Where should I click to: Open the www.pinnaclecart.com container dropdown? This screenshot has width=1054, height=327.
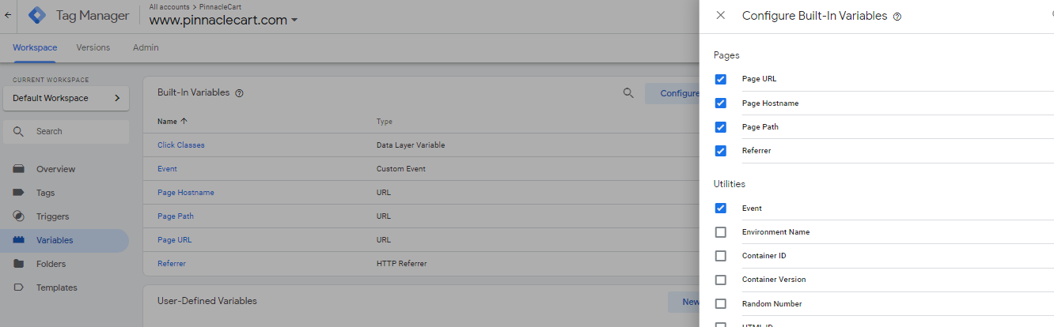[223, 21]
